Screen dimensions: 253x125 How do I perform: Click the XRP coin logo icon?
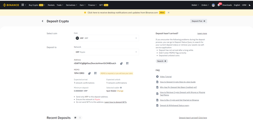77,38
